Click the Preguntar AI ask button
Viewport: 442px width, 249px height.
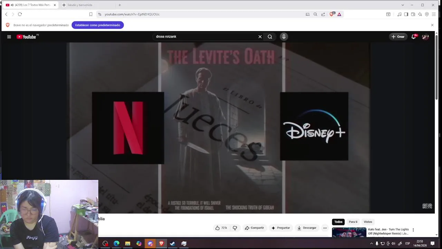280,228
